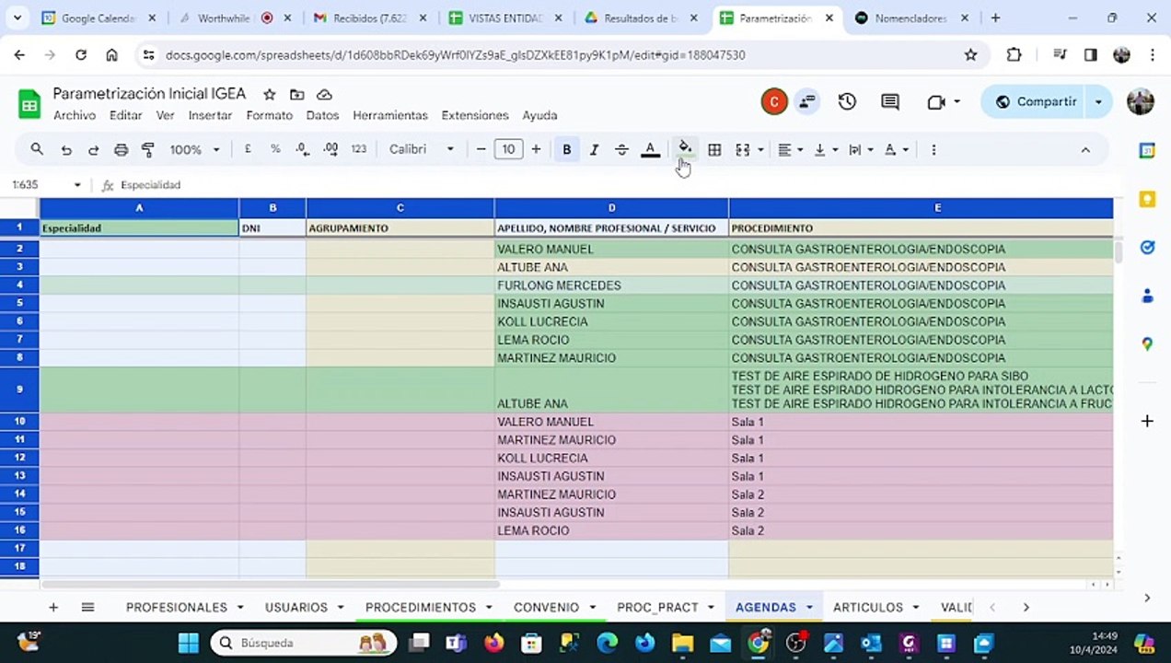Redo the last action
The image size is (1171, 663).
tap(93, 149)
